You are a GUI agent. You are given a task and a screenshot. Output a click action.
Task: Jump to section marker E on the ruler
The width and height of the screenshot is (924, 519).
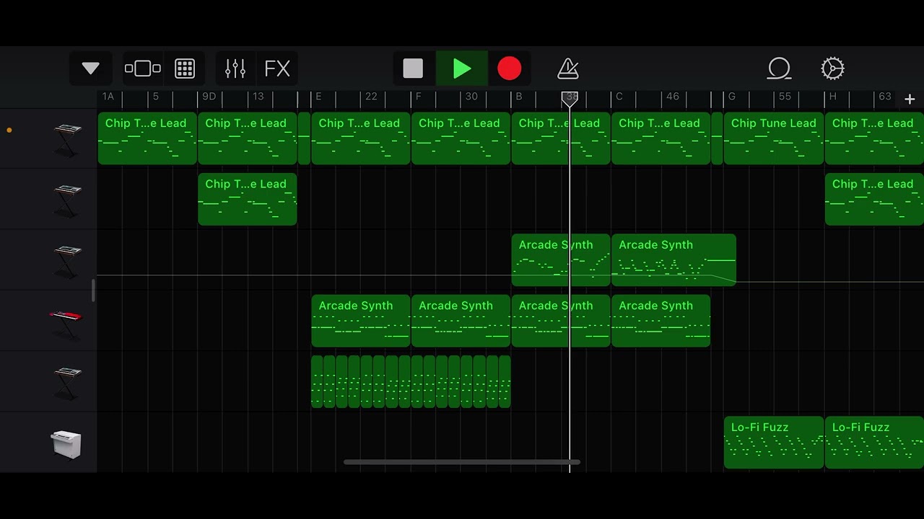pos(318,97)
